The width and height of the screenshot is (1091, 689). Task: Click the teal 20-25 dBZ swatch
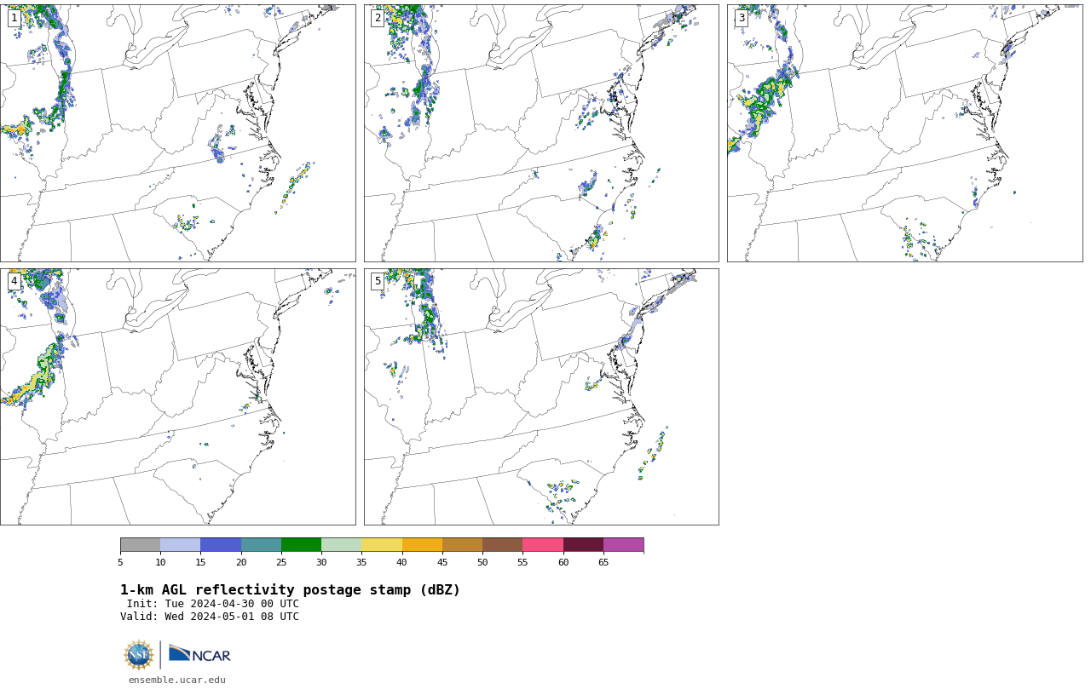pos(261,545)
